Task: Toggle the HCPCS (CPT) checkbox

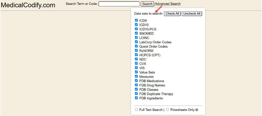Action: pyautogui.click(x=136, y=55)
